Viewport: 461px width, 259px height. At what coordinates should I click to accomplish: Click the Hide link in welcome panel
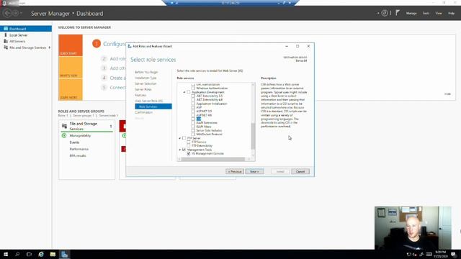coord(447,94)
